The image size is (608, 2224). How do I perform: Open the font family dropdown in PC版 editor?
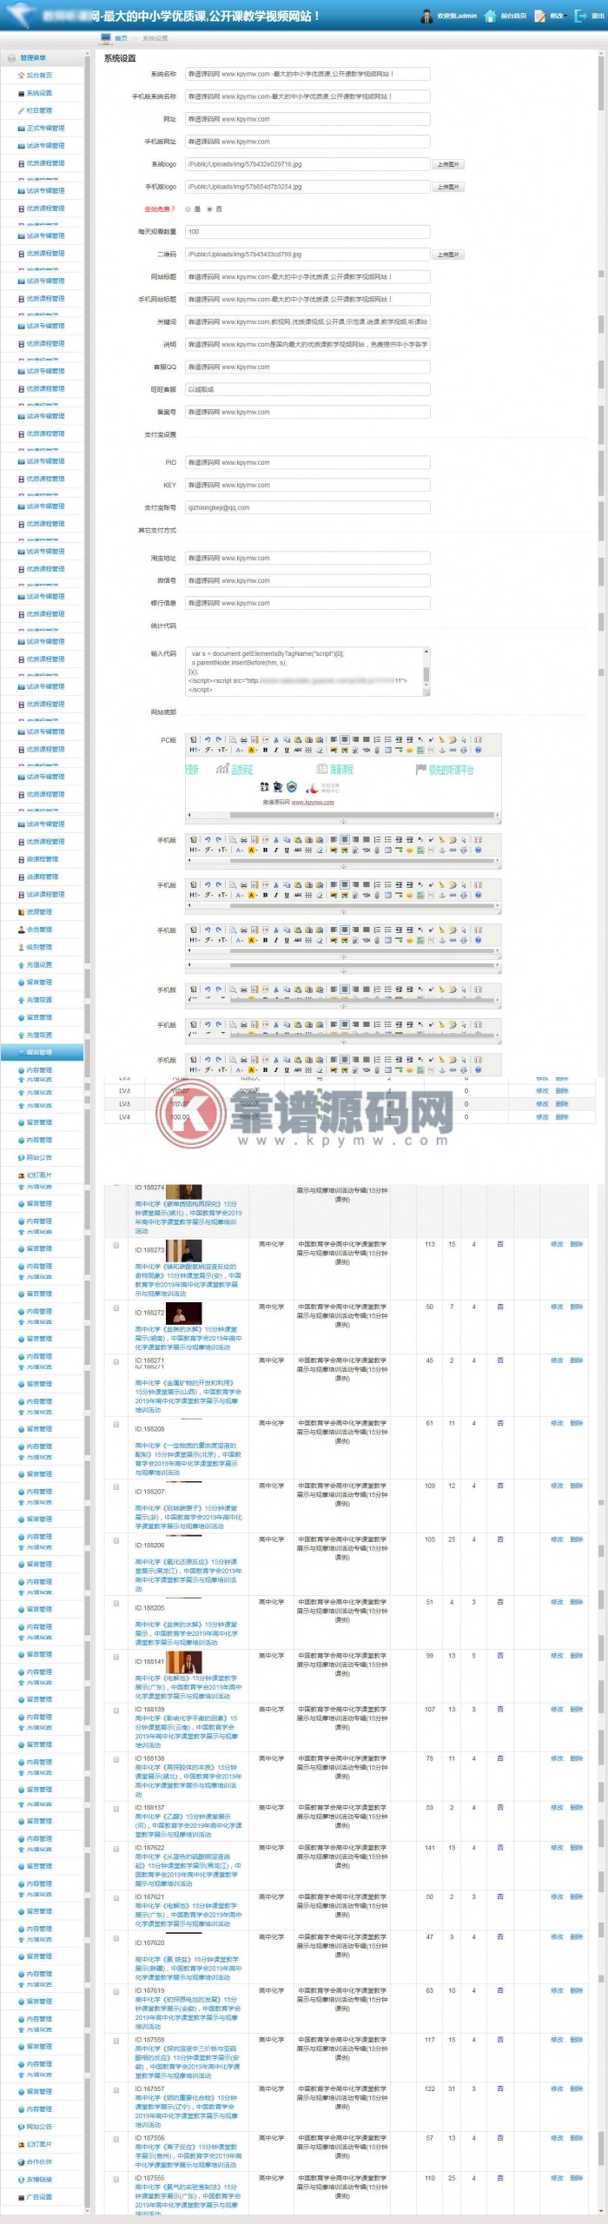pyautogui.click(x=209, y=750)
